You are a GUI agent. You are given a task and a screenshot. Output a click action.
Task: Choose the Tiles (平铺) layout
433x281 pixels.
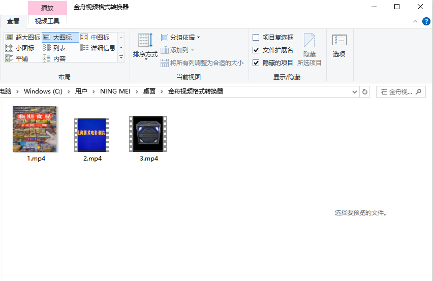tap(17, 58)
